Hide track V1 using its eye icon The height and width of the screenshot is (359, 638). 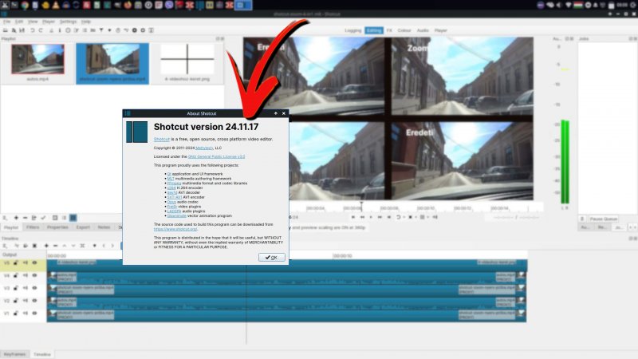click(34, 314)
